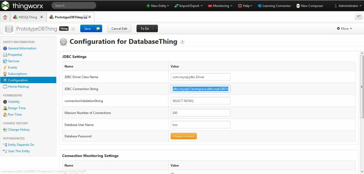
Task: Click the Uses This Entity icon
Action: [5, 151]
